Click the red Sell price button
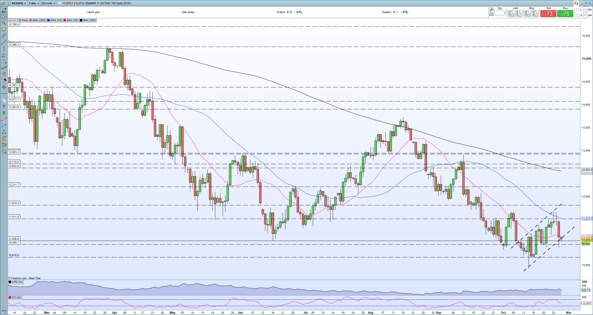The image size is (593, 315). pyautogui.click(x=548, y=14)
